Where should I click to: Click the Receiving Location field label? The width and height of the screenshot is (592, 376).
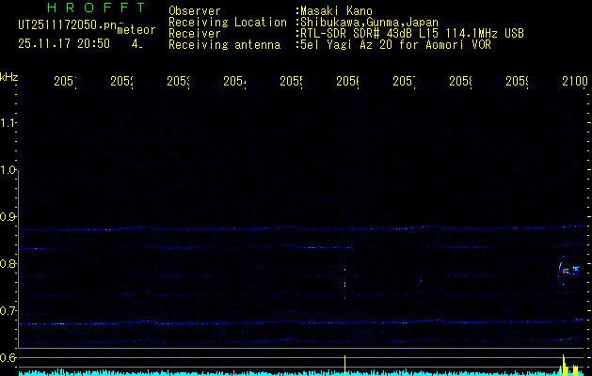pyautogui.click(x=228, y=23)
